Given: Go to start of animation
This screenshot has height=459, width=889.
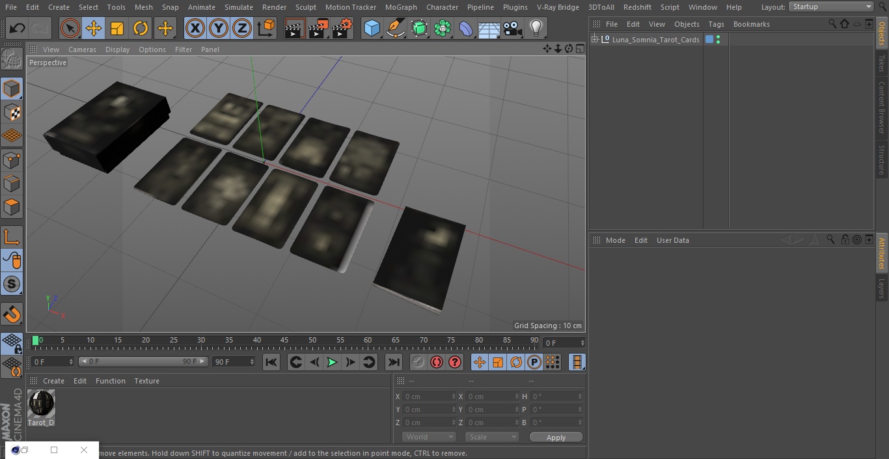Looking at the screenshot, I should (x=271, y=362).
